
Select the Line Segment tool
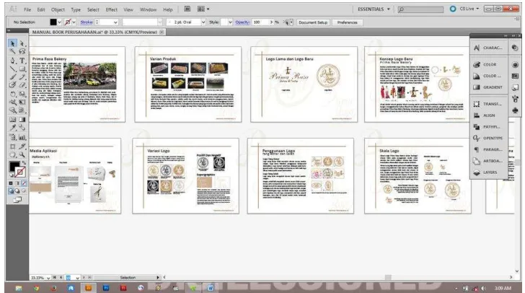click(x=12, y=69)
